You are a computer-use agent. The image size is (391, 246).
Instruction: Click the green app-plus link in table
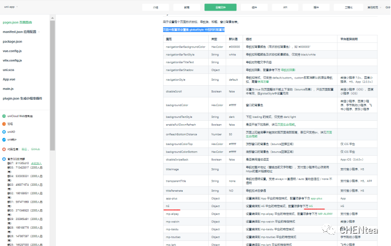coord(317,199)
